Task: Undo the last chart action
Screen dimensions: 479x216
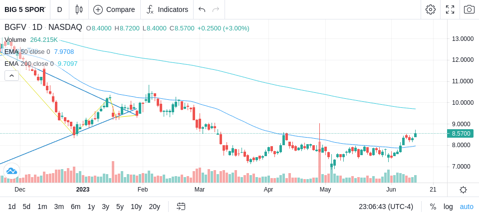Action: pos(202,9)
